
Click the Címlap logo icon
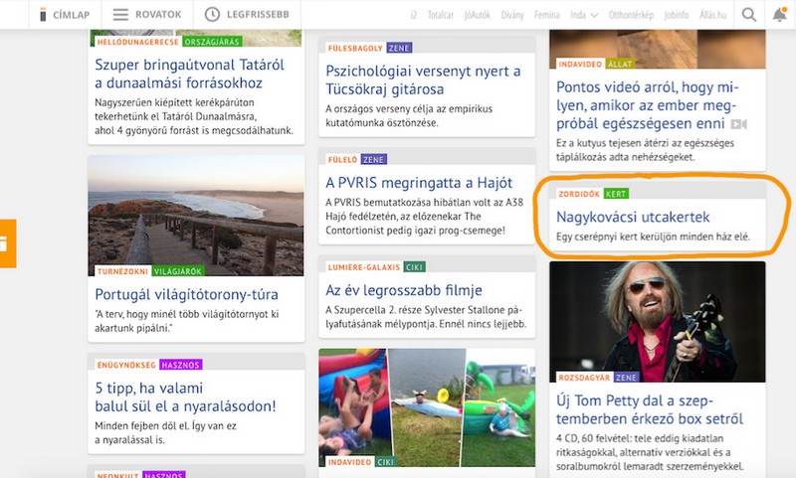pyautogui.click(x=43, y=15)
